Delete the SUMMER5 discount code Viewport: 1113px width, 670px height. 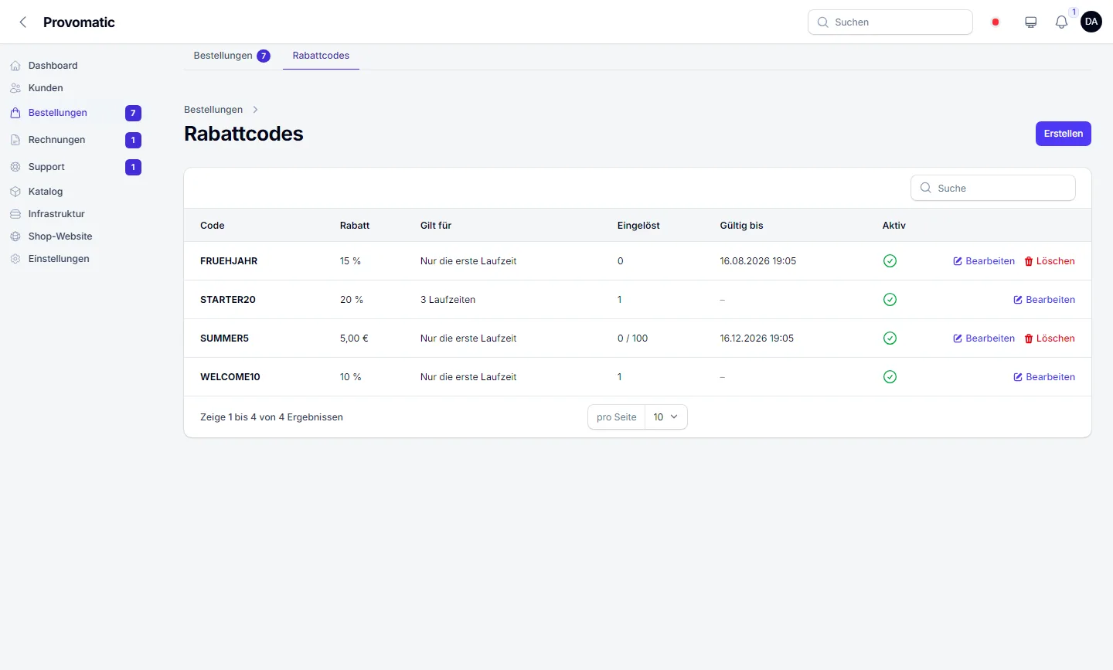[1050, 338]
